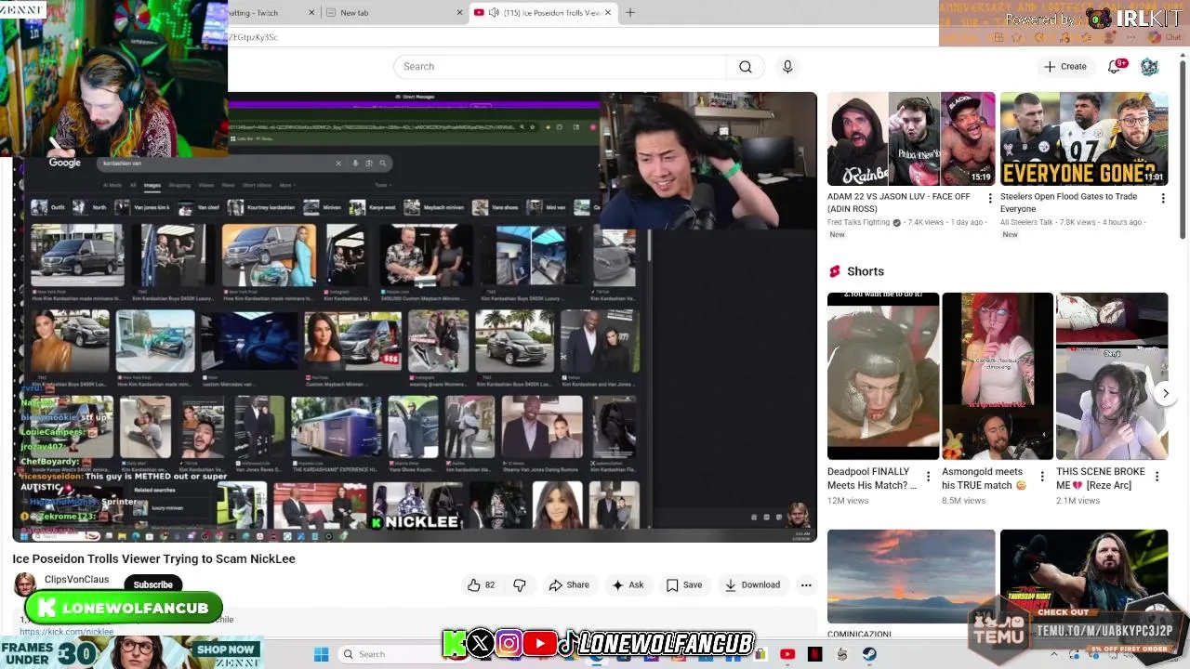The image size is (1190, 669).
Task: Open Netflix icon in the taskbar
Action: tap(815, 654)
